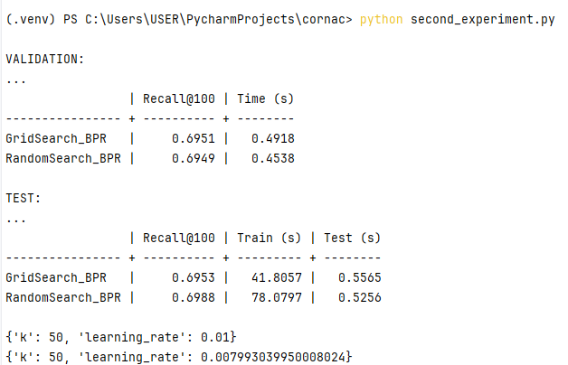Screen dimensions: 568x365
Task: Click train time value 41.8057
Action: pyautogui.click(x=277, y=278)
